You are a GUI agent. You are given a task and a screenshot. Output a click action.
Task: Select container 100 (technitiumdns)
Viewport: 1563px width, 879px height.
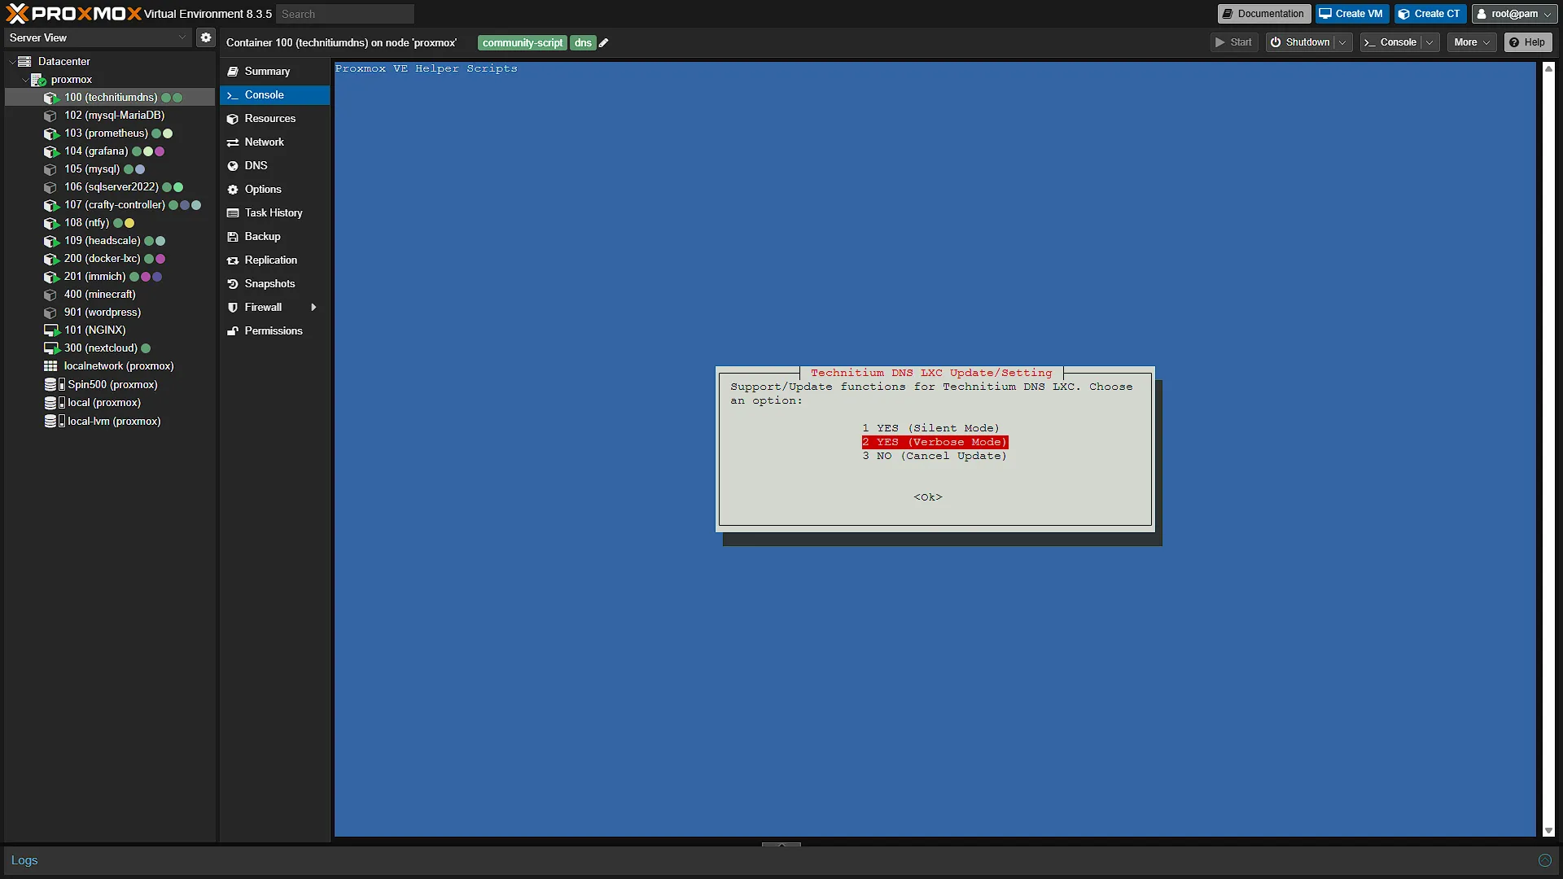110,98
